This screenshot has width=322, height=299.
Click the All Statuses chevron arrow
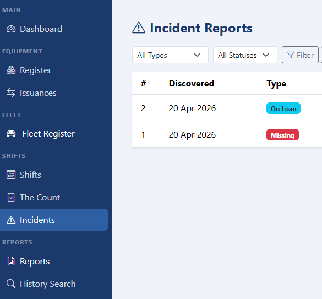point(266,55)
